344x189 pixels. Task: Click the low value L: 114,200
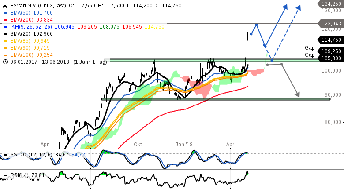[140, 6]
